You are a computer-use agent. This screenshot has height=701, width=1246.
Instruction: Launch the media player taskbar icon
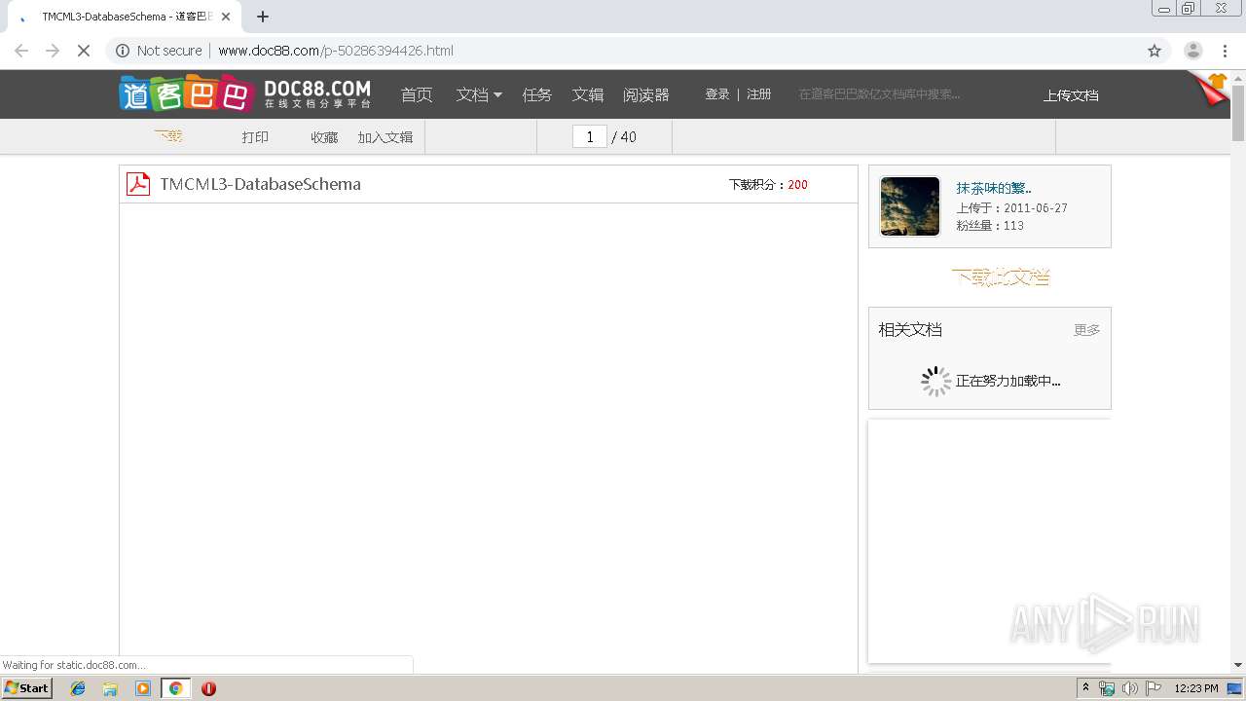click(143, 688)
